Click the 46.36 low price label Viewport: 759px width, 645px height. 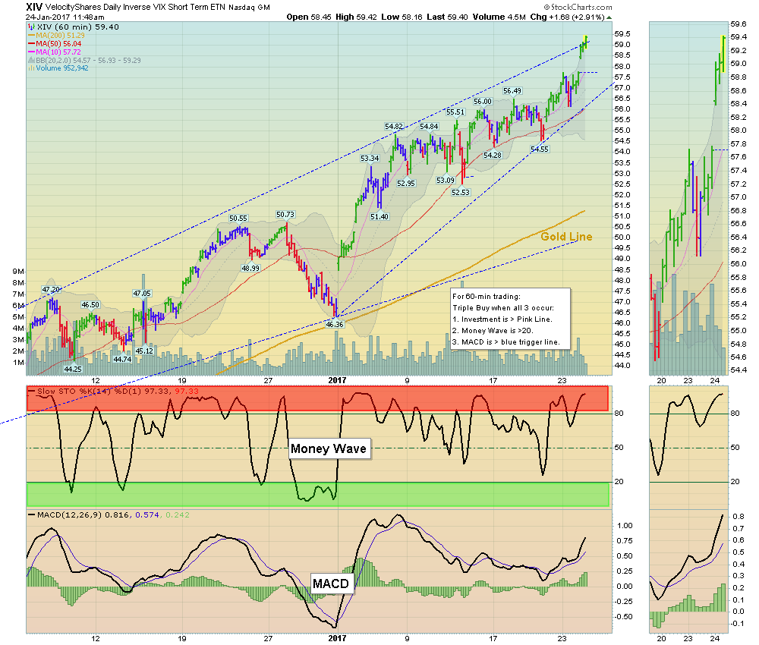[x=335, y=324]
